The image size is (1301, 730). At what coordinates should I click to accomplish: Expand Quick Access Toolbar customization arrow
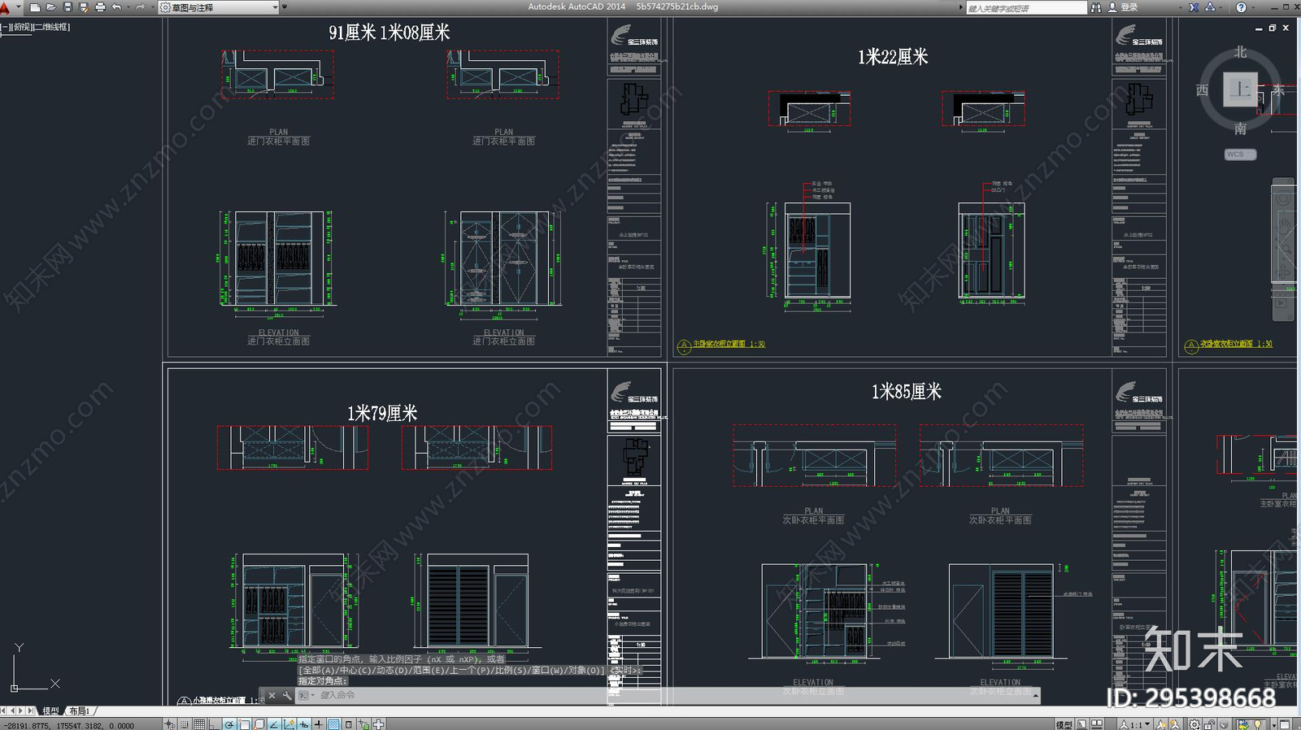(x=285, y=7)
